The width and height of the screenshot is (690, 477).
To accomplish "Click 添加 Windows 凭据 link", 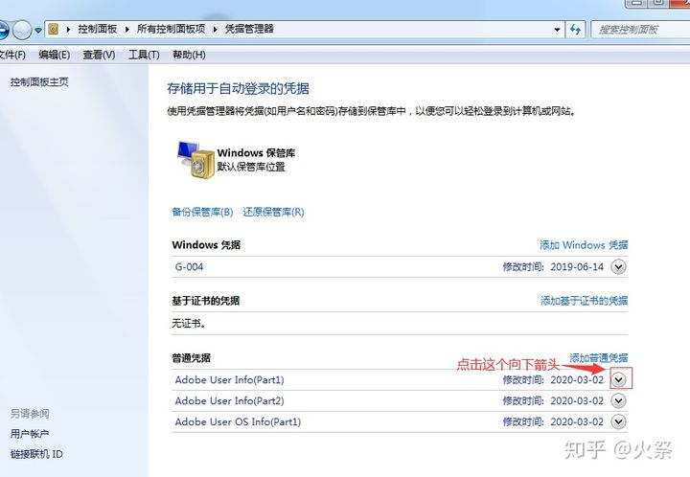I will coord(584,245).
